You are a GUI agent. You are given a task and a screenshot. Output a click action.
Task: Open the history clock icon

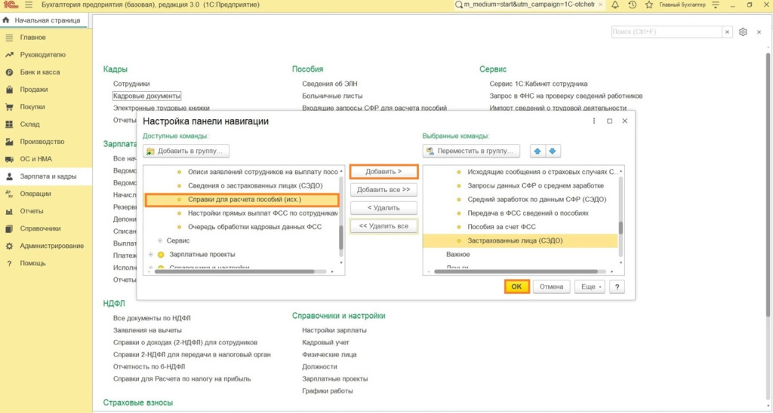[633, 5]
